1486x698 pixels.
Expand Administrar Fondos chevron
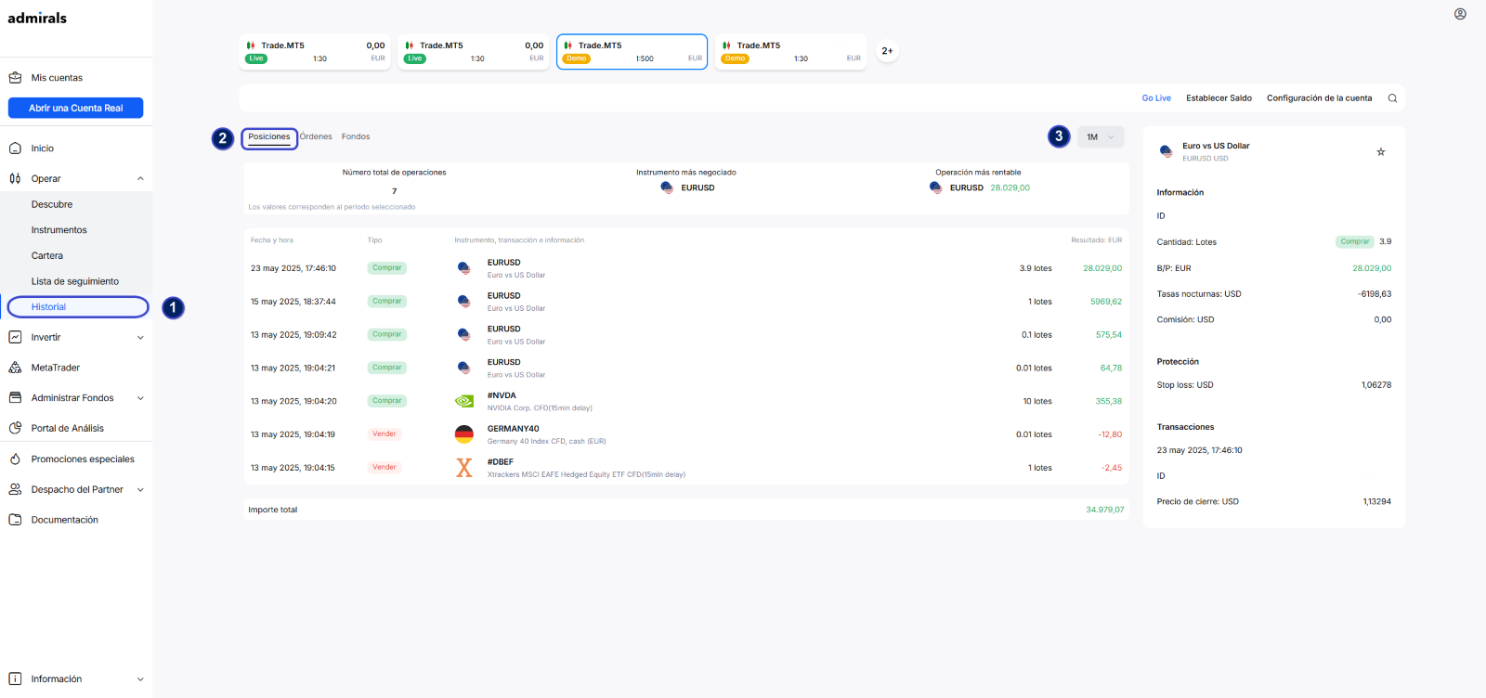point(140,398)
